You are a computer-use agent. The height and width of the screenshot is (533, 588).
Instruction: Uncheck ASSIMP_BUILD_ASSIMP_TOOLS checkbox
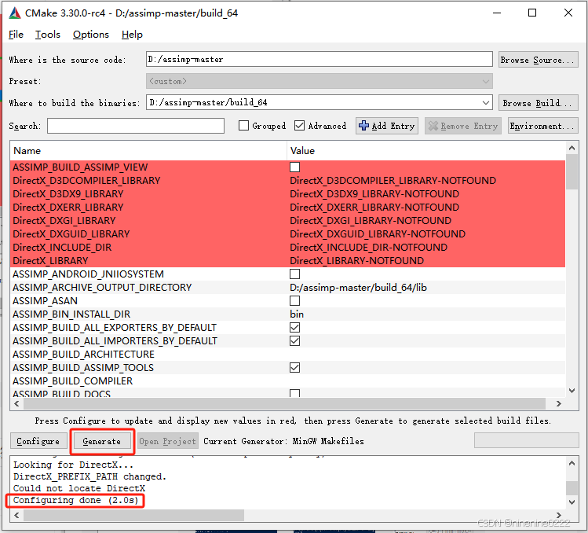point(294,368)
